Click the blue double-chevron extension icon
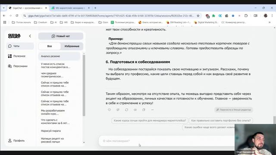The height and width of the screenshot is (155, 276). (x=220, y=16)
